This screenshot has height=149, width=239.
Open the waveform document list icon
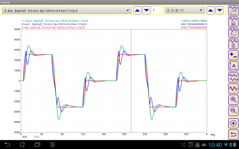coord(233,44)
